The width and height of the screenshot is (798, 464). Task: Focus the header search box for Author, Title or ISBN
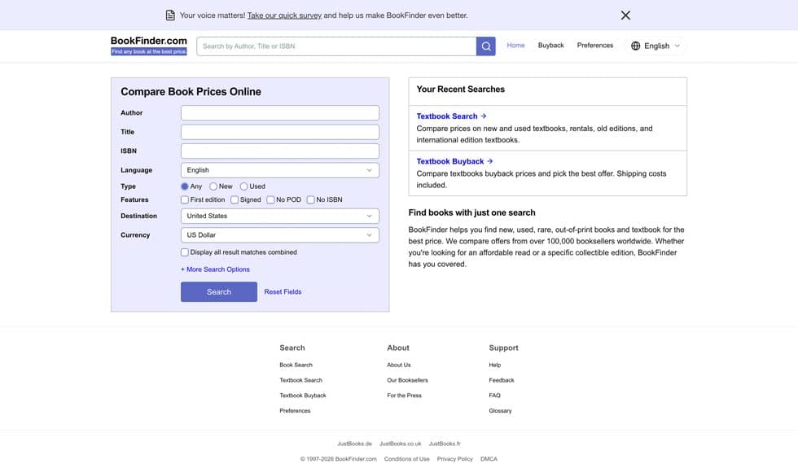point(336,46)
